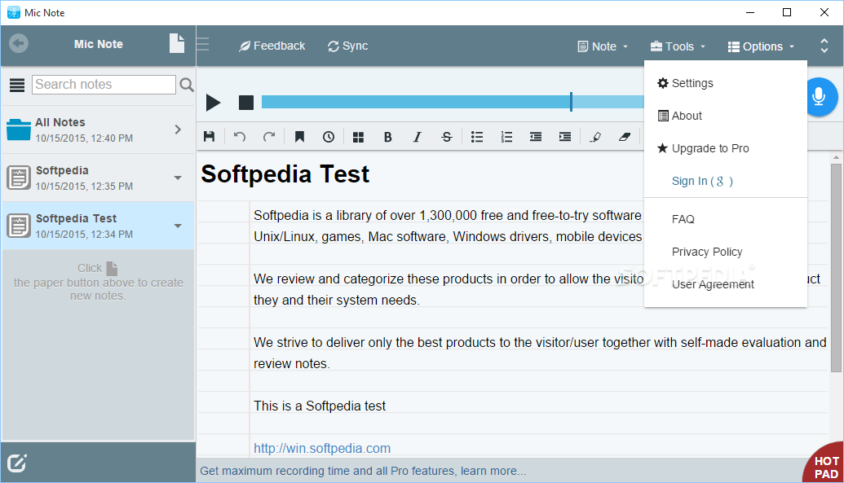Click the Mic Note sidebar header title
The height and width of the screenshot is (483, 844).
click(x=99, y=44)
